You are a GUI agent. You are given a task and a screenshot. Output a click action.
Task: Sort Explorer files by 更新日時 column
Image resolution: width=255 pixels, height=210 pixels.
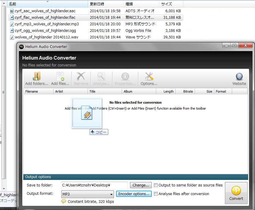(x=106, y=4)
